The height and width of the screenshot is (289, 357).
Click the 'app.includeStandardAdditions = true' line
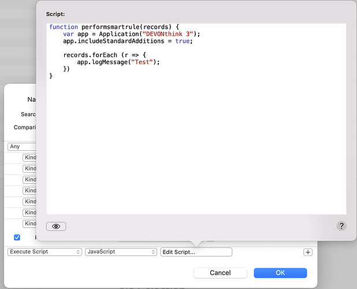pos(128,41)
